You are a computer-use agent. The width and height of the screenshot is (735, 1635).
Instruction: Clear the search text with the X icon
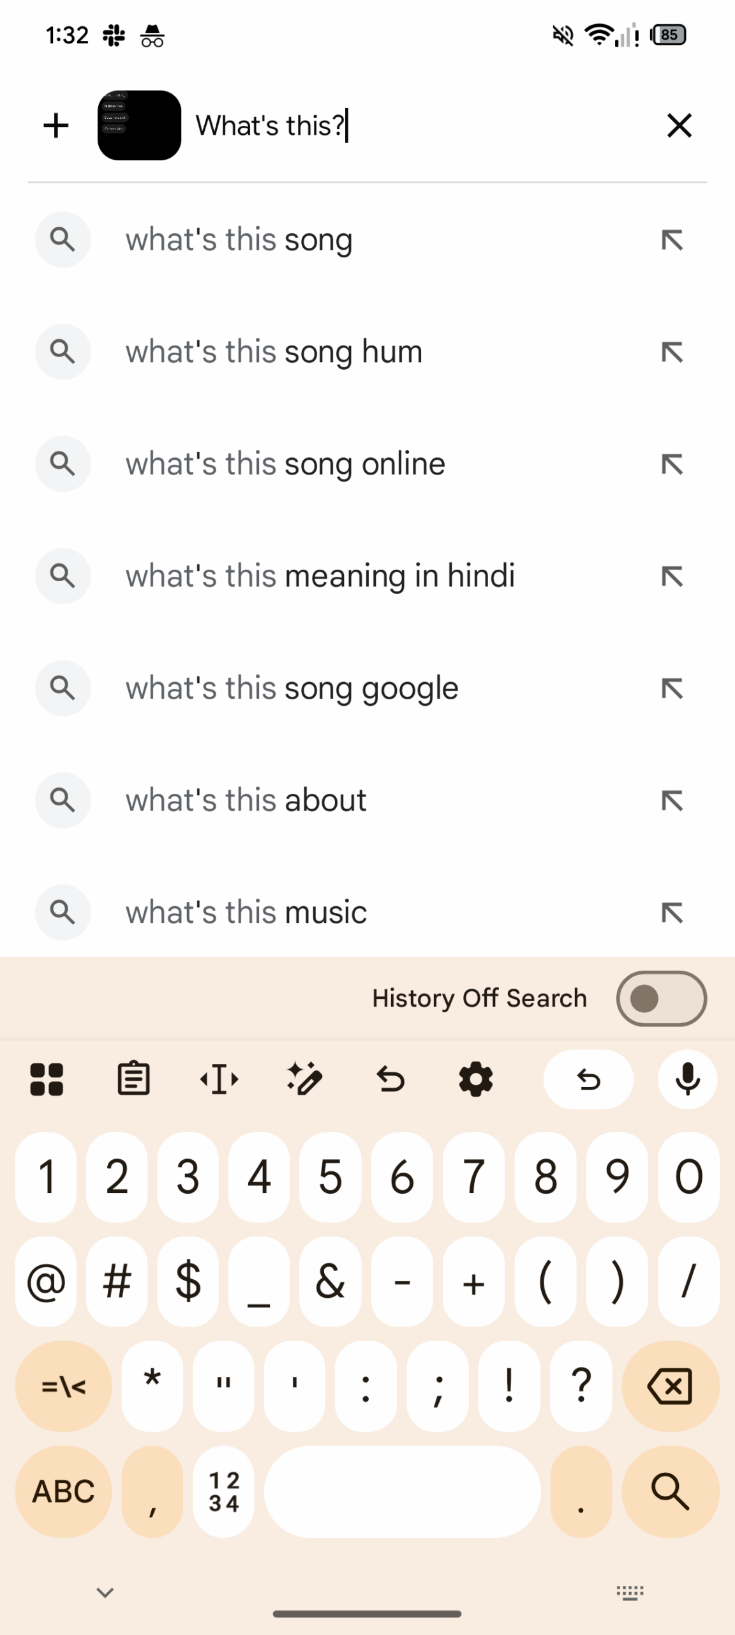tap(679, 125)
